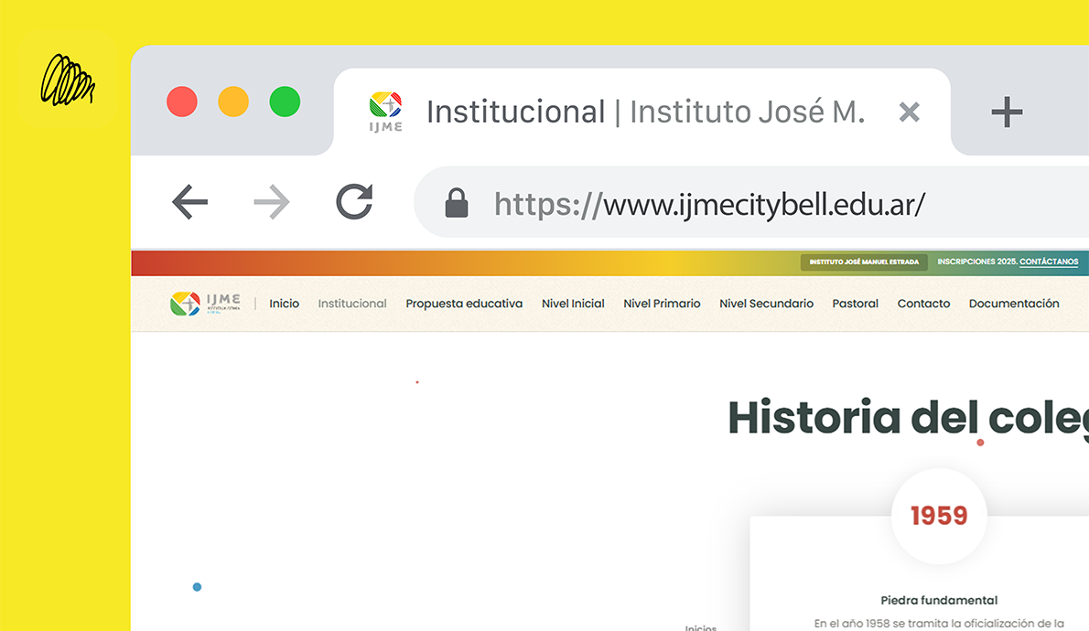Click the IJME favicon on the tab
The height and width of the screenshot is (631, 1089).
pos(385,111)
